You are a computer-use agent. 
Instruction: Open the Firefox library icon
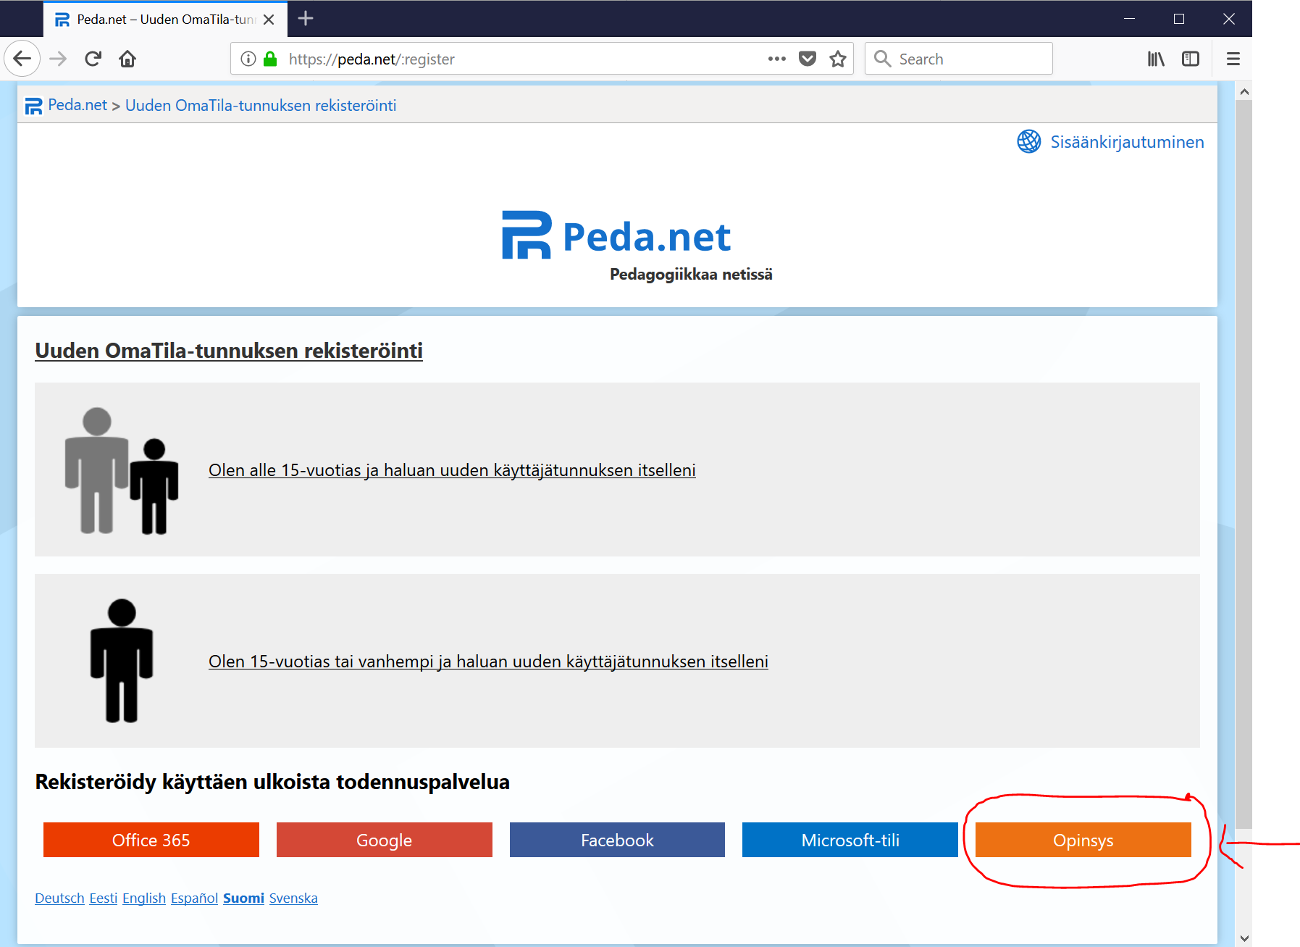pyautogui.click(x=1156, y=59)
